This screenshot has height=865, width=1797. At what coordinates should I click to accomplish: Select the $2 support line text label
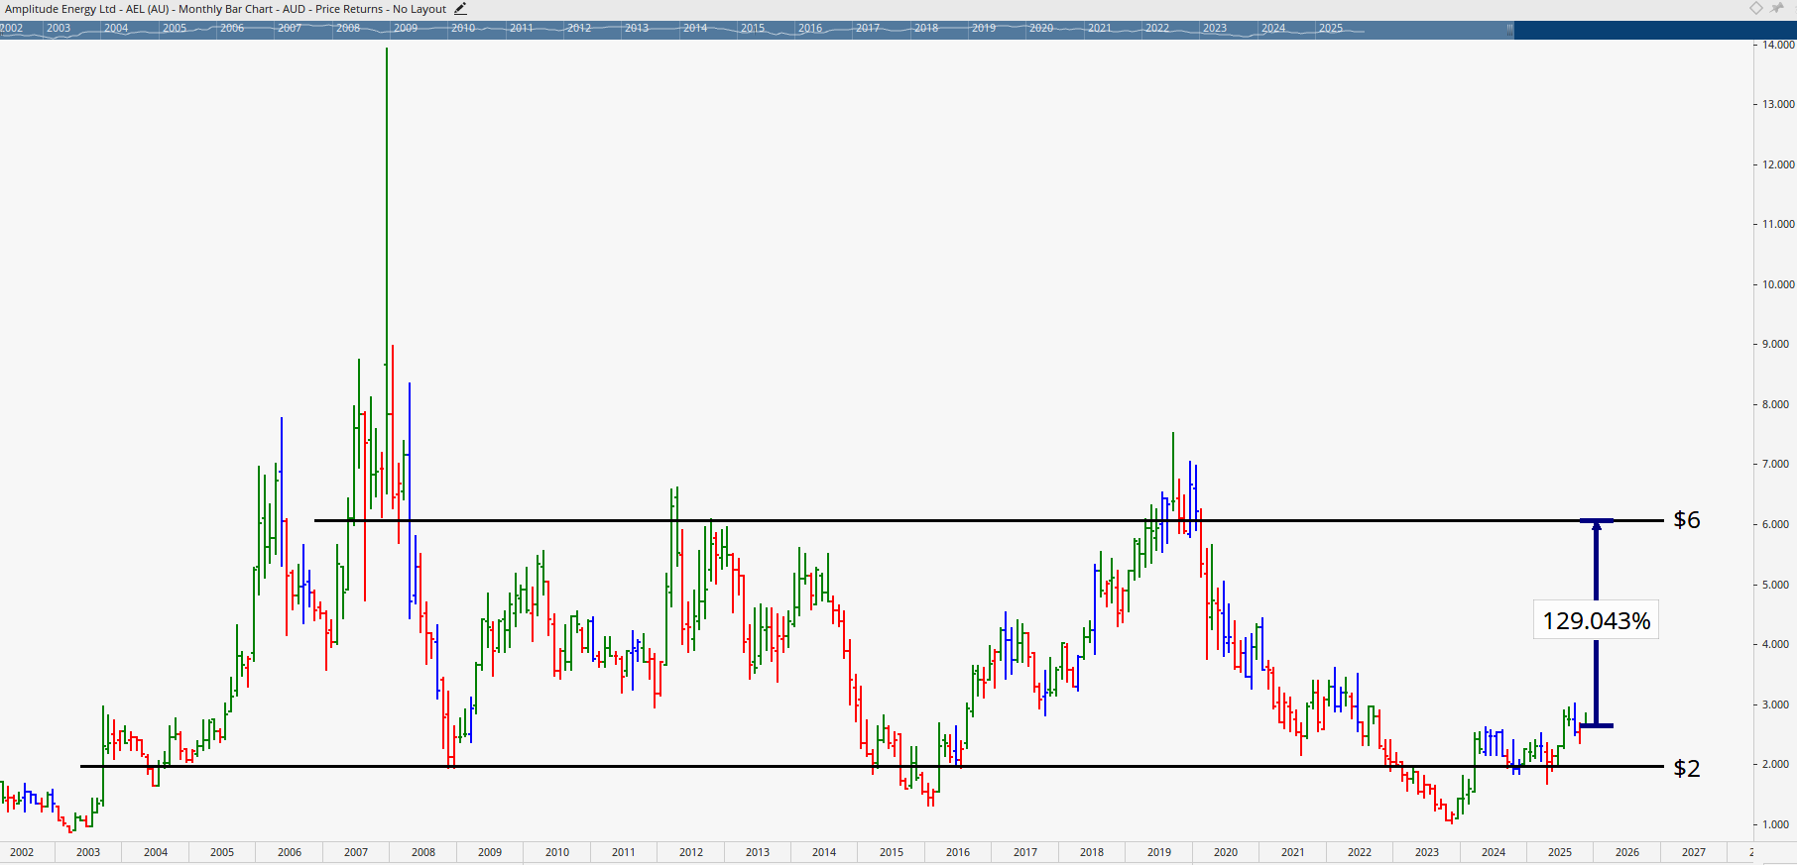[x=1686, y=768]
